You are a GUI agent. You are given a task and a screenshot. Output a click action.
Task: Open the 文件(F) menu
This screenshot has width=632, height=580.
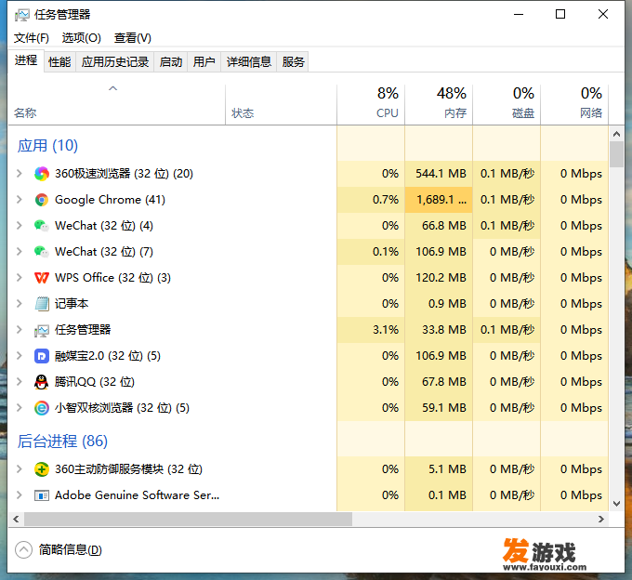(x=32, y=38)
